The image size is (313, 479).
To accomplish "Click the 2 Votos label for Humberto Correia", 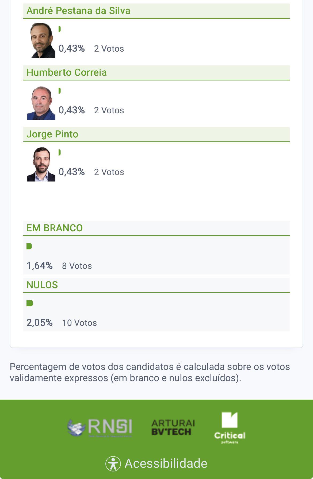I will tap(109, 110).
